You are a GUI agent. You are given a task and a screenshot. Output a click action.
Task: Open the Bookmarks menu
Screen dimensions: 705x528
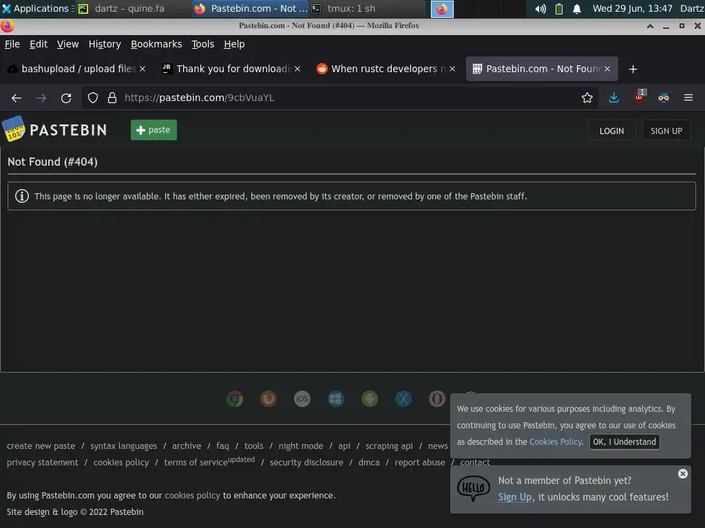point(156,44)
